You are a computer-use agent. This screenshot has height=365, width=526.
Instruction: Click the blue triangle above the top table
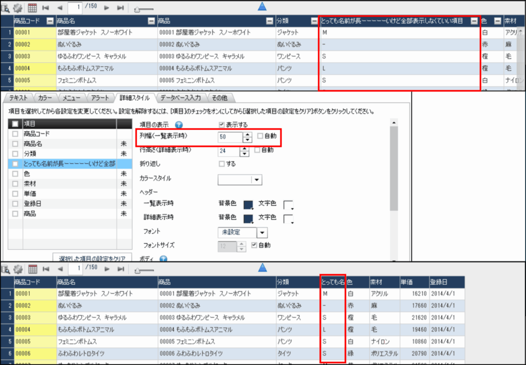[x=262, y=6]
